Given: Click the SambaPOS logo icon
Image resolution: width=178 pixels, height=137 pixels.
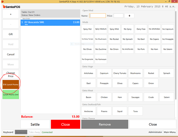Looking at the screenshot, I should 4,7.
